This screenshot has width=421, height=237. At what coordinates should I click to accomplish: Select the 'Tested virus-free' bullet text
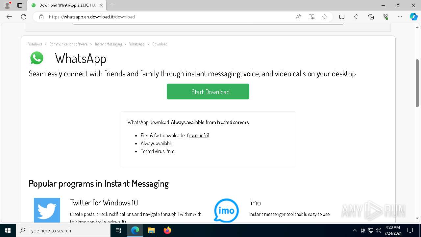pyautogui.click(x=158, y=151)
